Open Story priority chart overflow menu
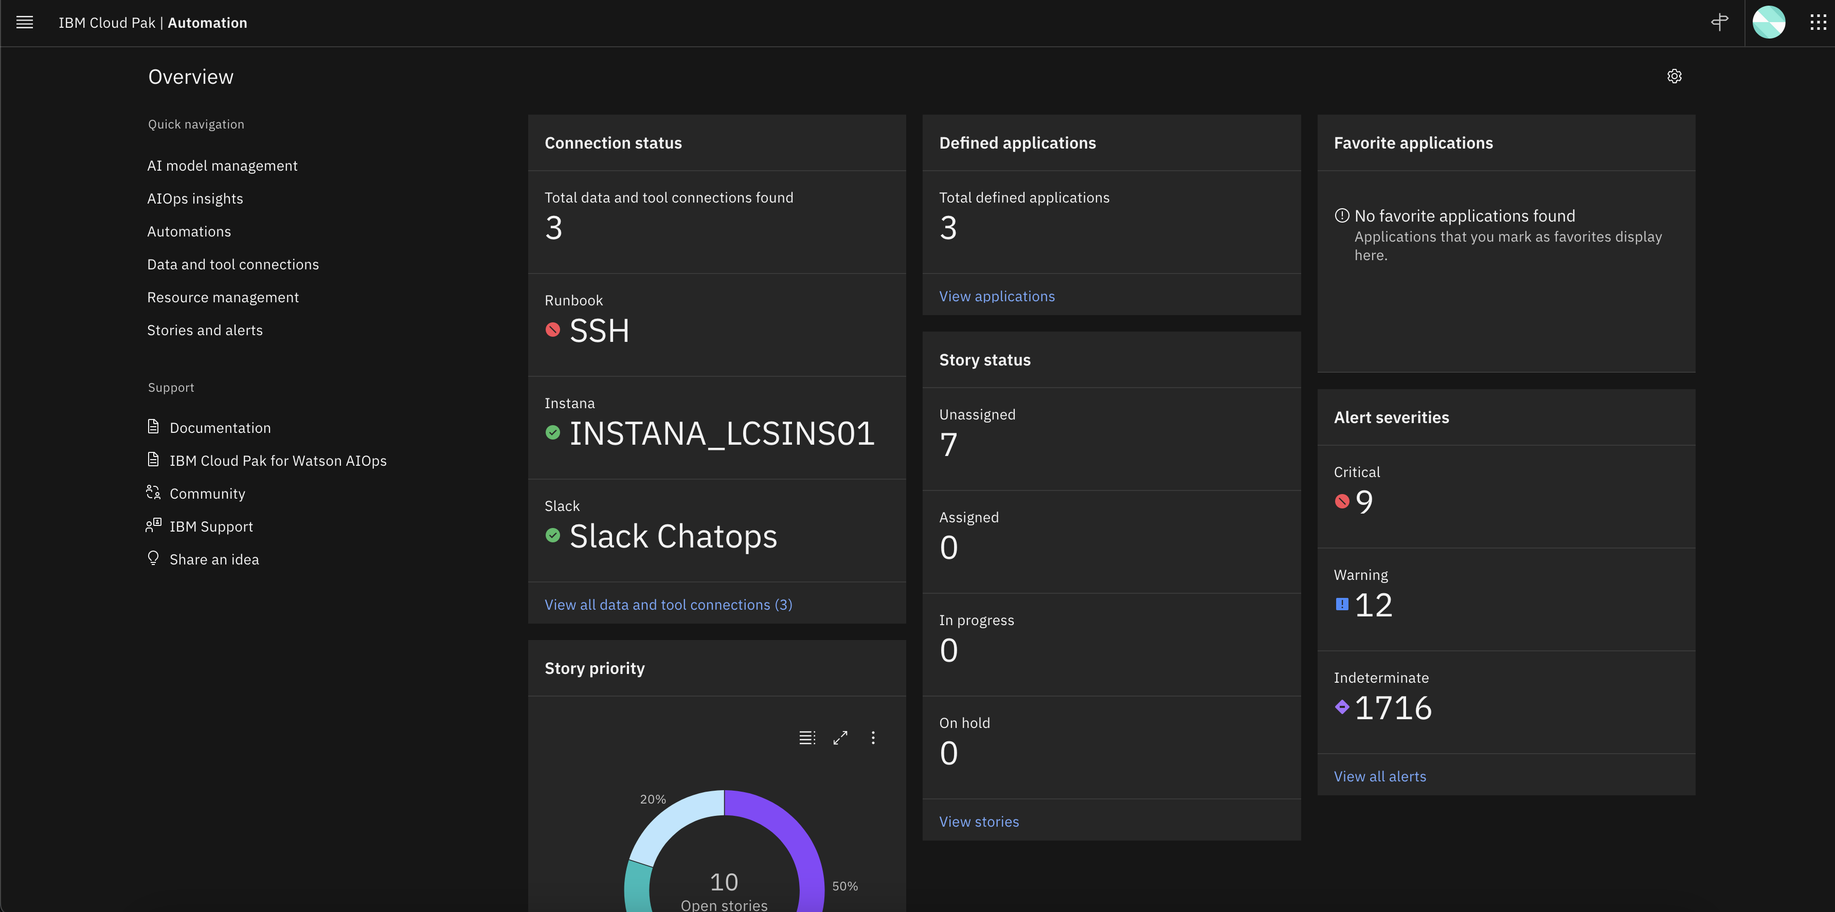 tap(873, 738)
